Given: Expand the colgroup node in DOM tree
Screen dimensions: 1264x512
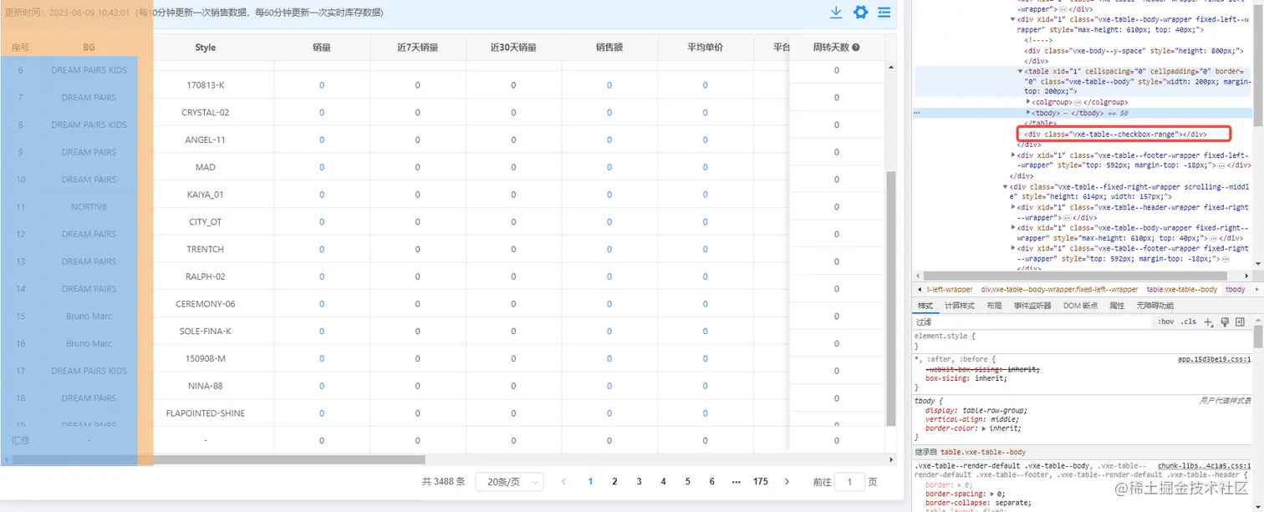Looking at the screenshot, I should 1028,102.
